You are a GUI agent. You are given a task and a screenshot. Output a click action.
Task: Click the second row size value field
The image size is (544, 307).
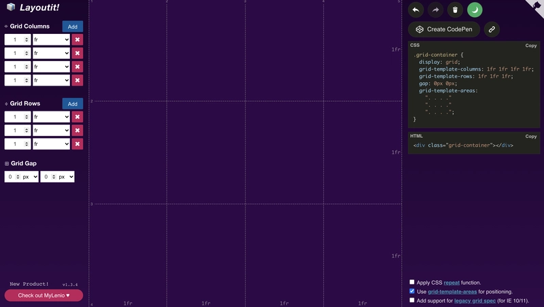[18, 130]
